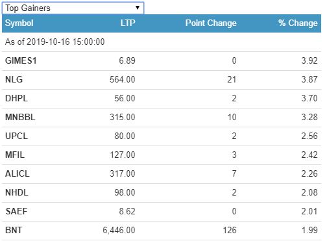The width and height of the screenshot is (327, 241).
Task: Select the SAEF symbol row
Action: 162,212
